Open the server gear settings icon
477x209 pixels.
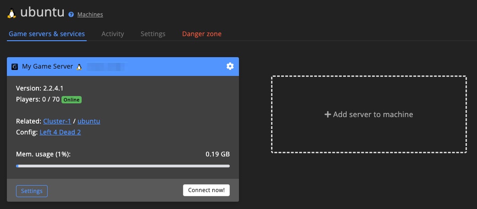(230, 66)
